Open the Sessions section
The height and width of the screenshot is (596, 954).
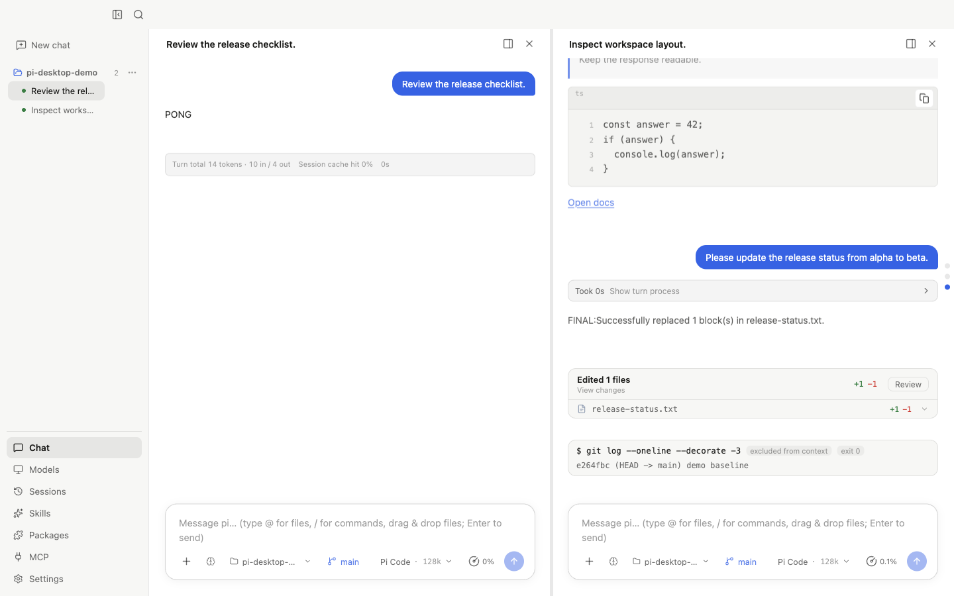74,491
